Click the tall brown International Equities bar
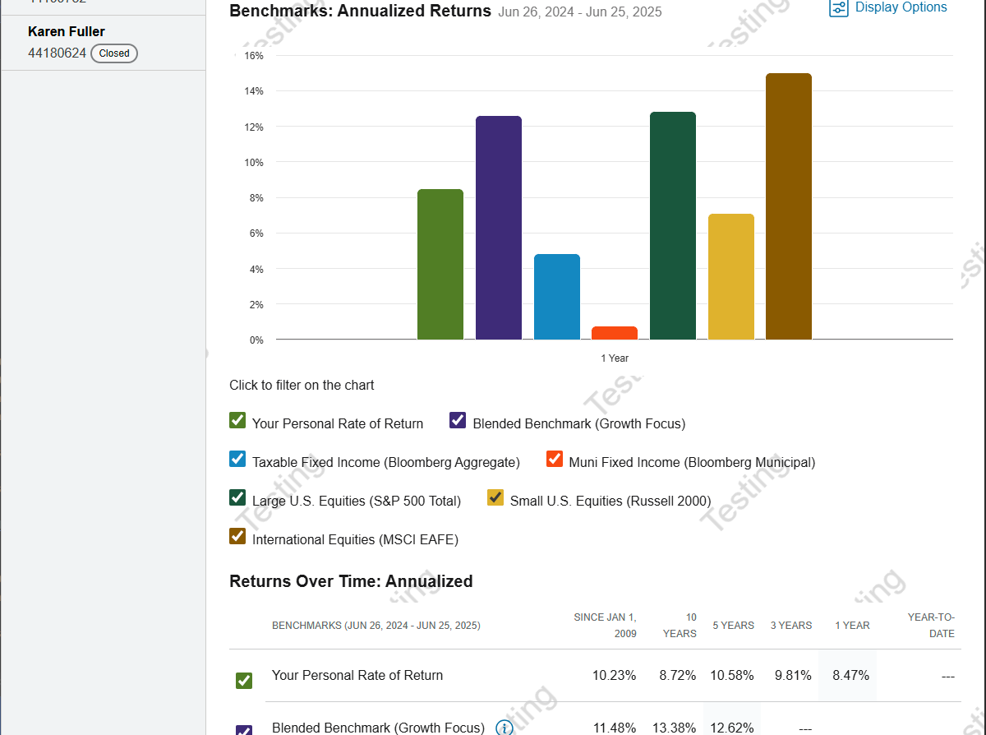986x735 pixels. pyautogui.click(x=789, y=206)
